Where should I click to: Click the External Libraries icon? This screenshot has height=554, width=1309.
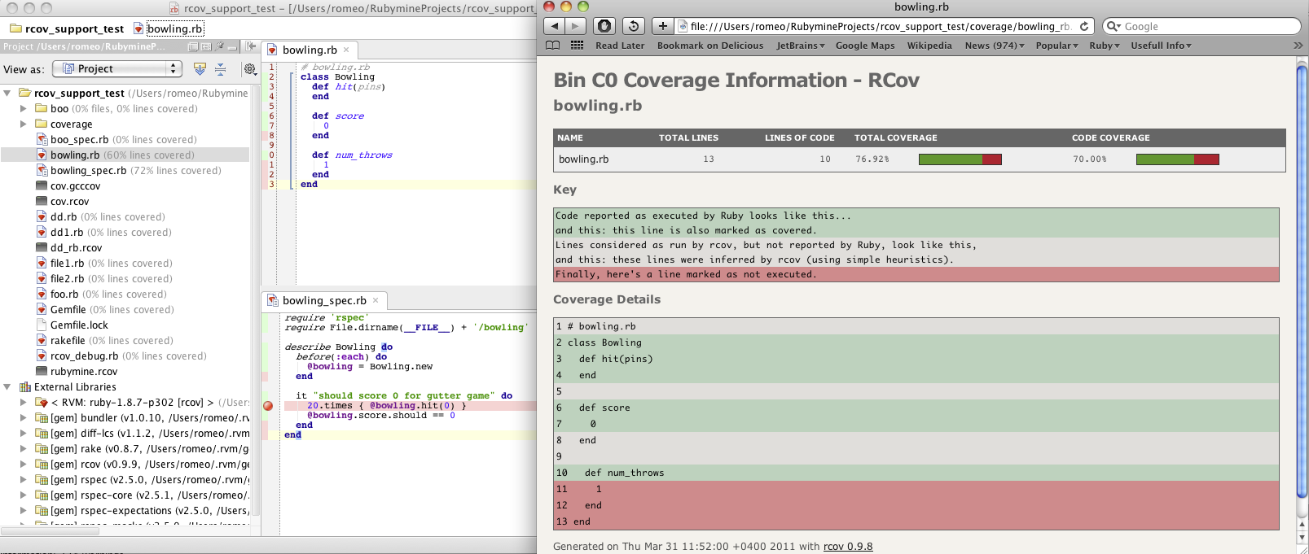click(x=25, y=387)
